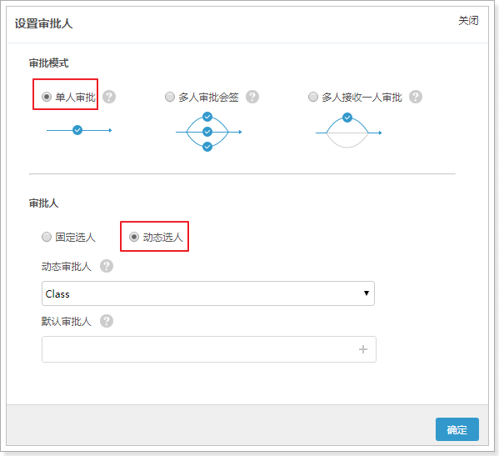
Task: Click the 确定 confirm button
Action: pyautogui.click(x=457, y=429)
